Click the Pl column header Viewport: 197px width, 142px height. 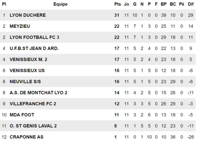tap(4, 4)
